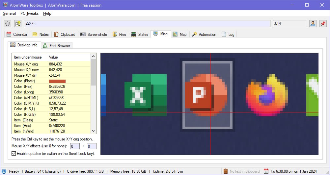This screenshot has width=330, height=175.
Task: Click the 'No text in clipboard' status text
Action: 245,171
